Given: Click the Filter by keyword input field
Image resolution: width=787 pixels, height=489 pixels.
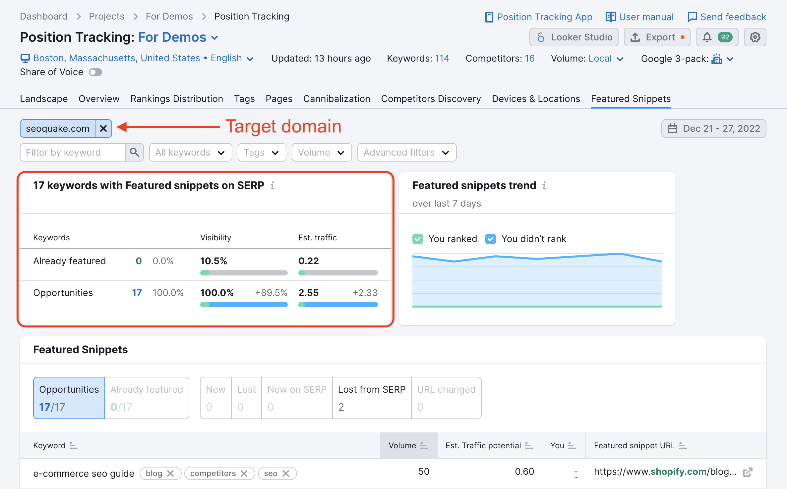Looking at the screenshot, I should coord(73,152).
